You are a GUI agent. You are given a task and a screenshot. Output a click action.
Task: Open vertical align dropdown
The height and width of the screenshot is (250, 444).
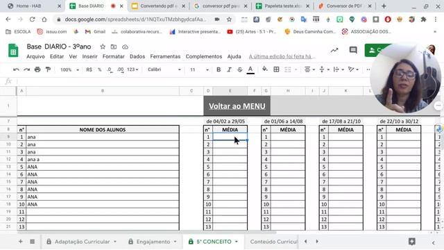pos(324,69)
